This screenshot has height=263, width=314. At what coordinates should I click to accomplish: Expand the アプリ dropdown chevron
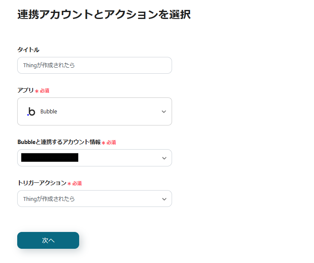click(163, 112)
